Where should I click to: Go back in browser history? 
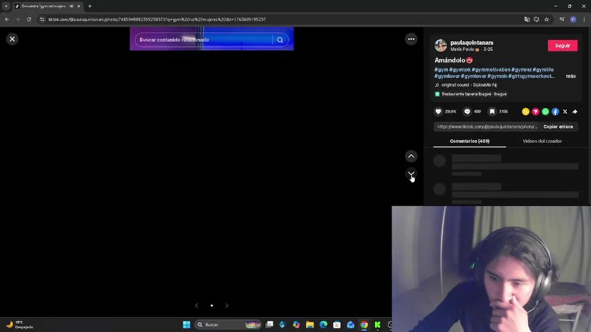pyautogui.click(x=6, y=19)
